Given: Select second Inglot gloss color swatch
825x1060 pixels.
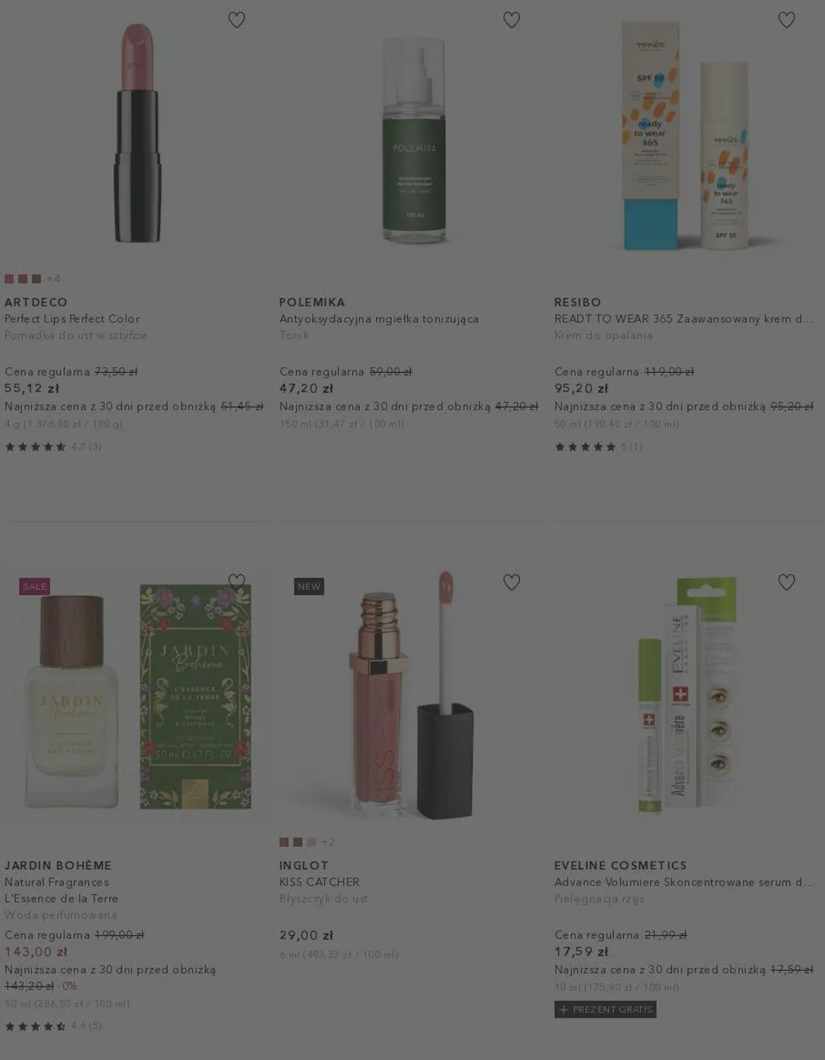Looking at the screenshot, I should coord(298,842).
